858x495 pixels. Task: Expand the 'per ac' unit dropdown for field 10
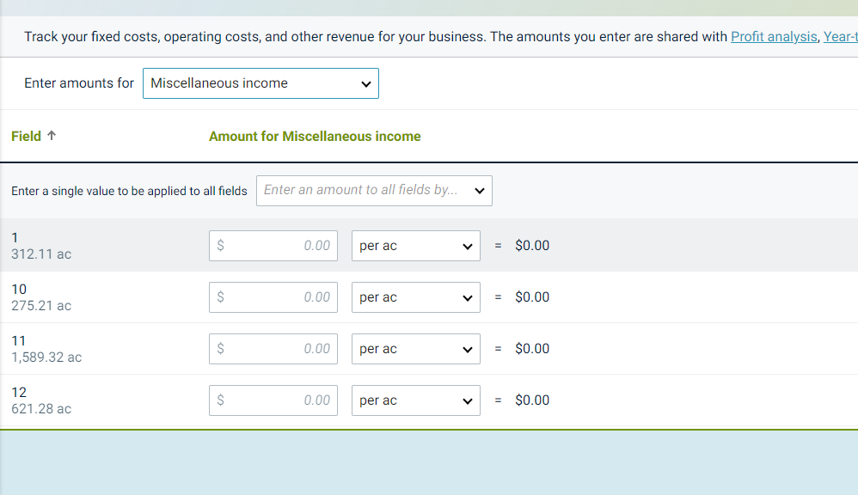416,297
